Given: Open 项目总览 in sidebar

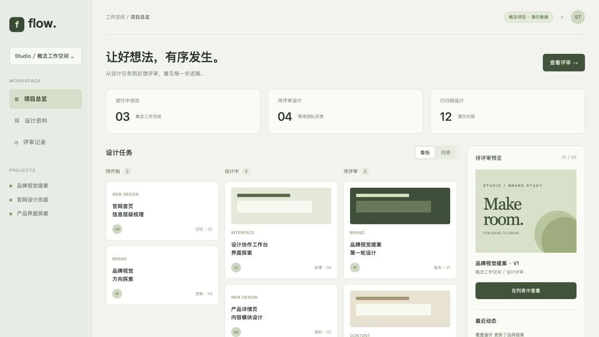Looking at the screenshot, I should point(45,99).
